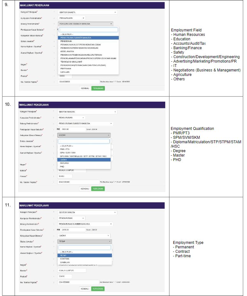The height and width of the screenshot is (296, 247).
Task: Choose LAIN-LAIN at the bottom of the list
Action: (x=65, y=72)
